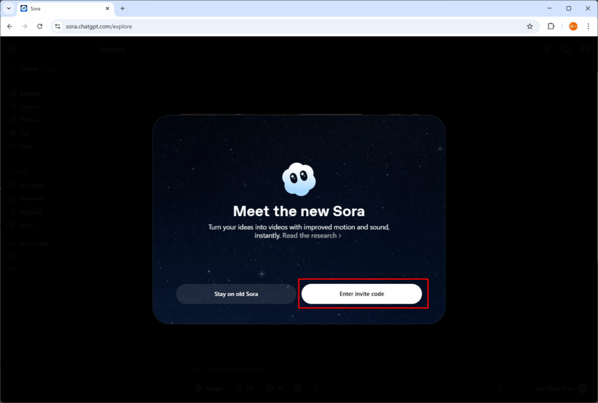Click the address bar URL field
Screen dimensions: 598x403
pos(234,26)
